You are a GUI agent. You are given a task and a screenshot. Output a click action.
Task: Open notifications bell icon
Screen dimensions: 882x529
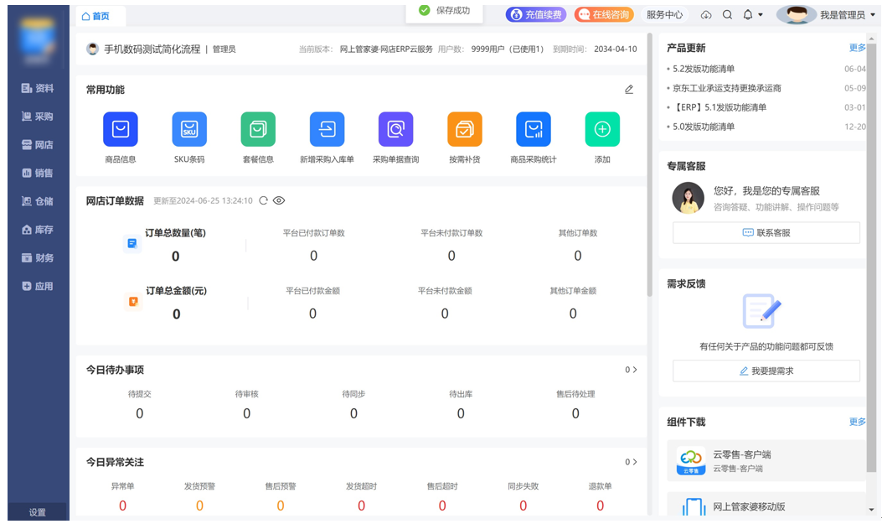747,15
